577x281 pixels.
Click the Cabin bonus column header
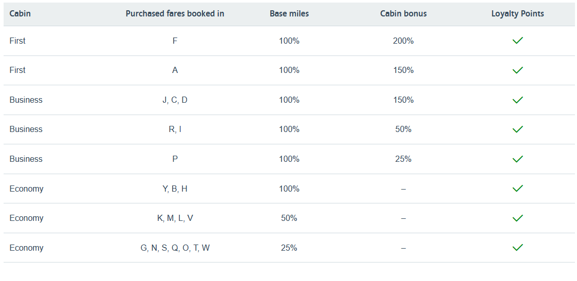403,13
